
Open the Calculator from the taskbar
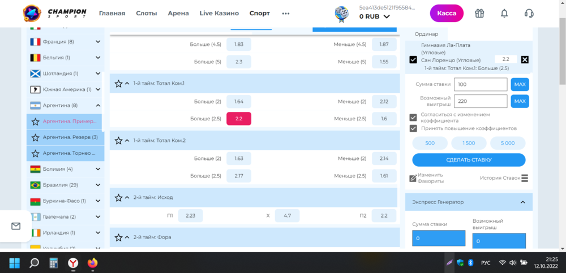pos(54,263)
